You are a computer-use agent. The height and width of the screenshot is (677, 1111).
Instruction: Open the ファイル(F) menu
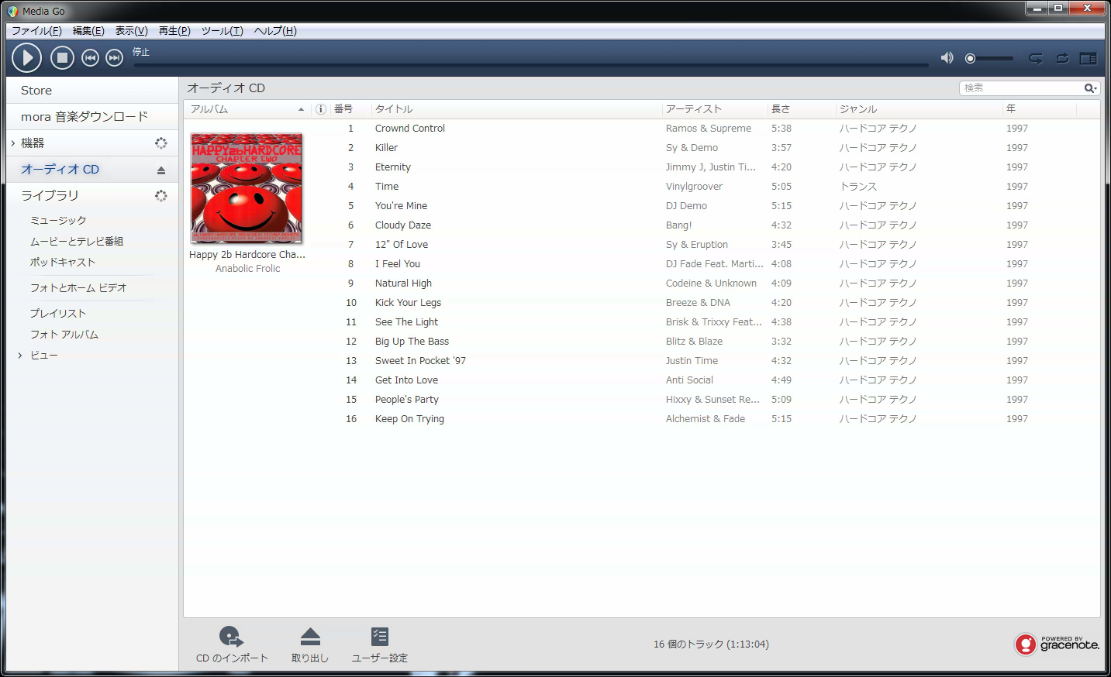click(x=36, y=31)
